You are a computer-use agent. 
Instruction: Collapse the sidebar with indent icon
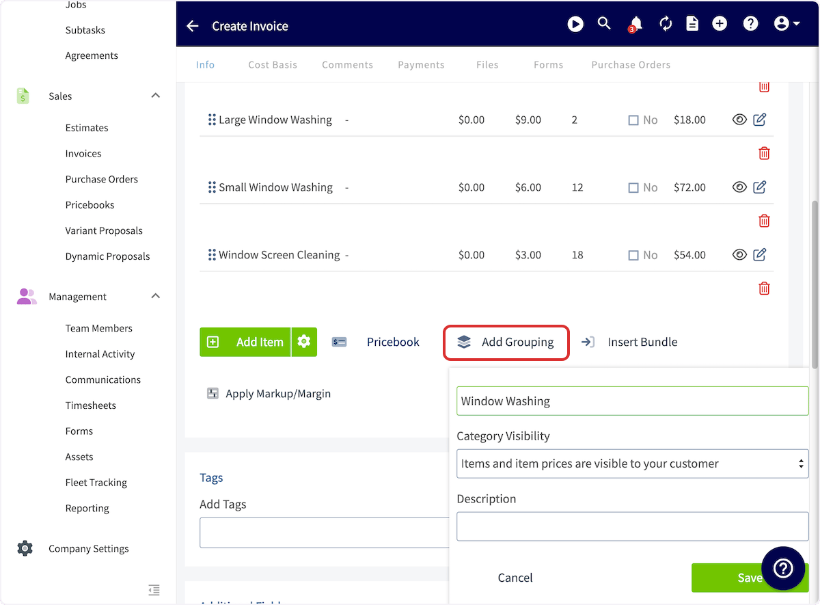tap(154, 590)
